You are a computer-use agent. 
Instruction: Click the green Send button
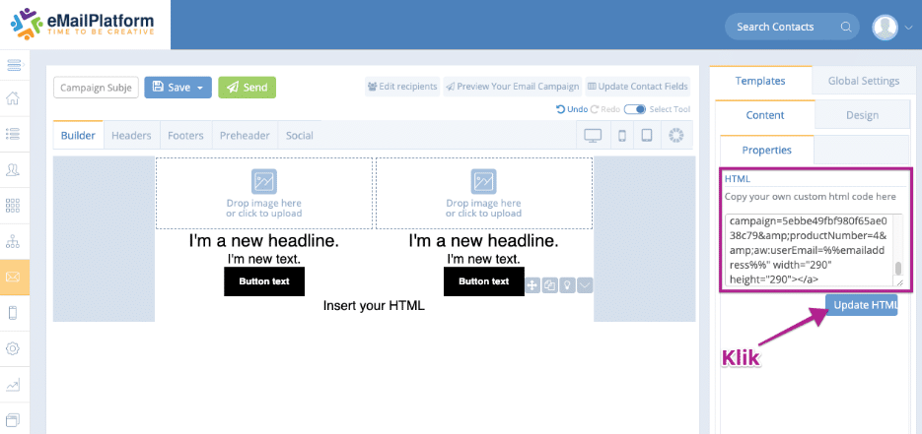click(x=247, y=88)
